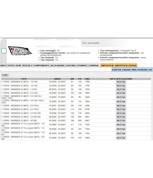Switch to the INFO tab
This screenshot has width=153, height=178.
[3, 65]
